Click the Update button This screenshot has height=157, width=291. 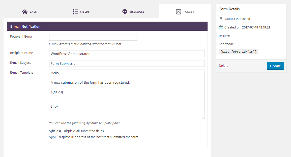click(x=275, y=66)
